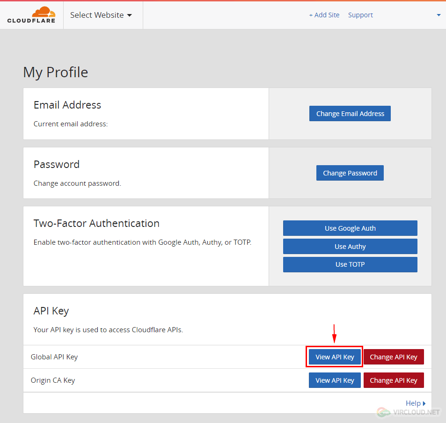Screen dimensions: 446x423
Task: Click the VIRCLOUD.NET watermark logo
Action: click(x=409, y=412)
